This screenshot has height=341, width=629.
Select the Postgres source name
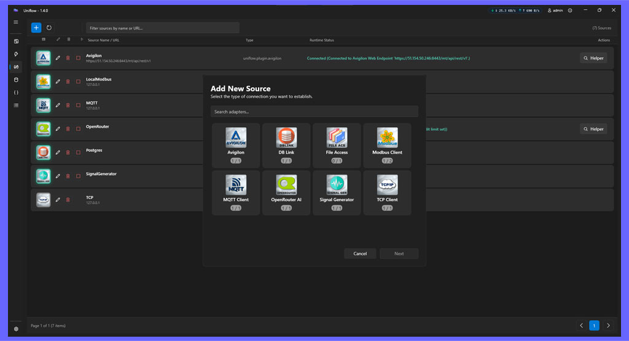click(94, 150)
